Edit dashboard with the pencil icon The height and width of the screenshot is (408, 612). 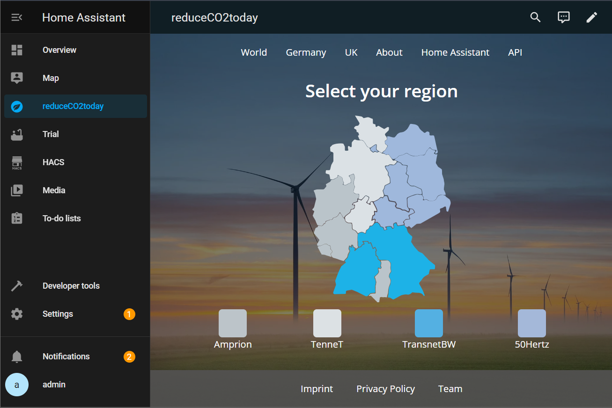592,17
